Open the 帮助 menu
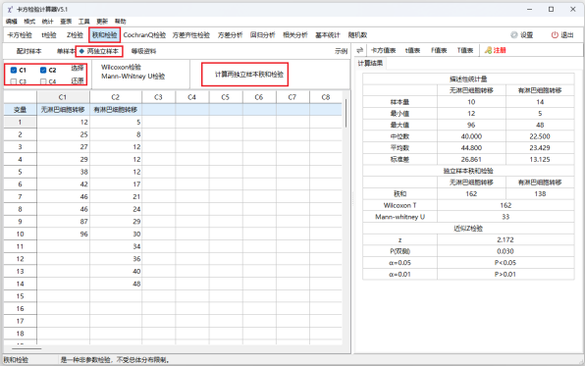 [x=120, y=22]
